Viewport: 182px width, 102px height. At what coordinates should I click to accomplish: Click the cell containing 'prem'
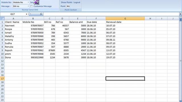[x=13, y=54]
